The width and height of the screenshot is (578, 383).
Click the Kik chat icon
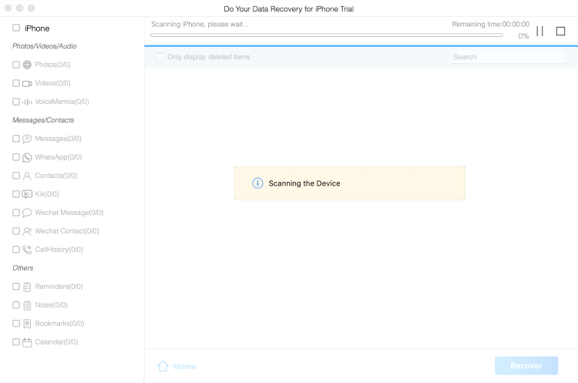(x=27, y=194)
